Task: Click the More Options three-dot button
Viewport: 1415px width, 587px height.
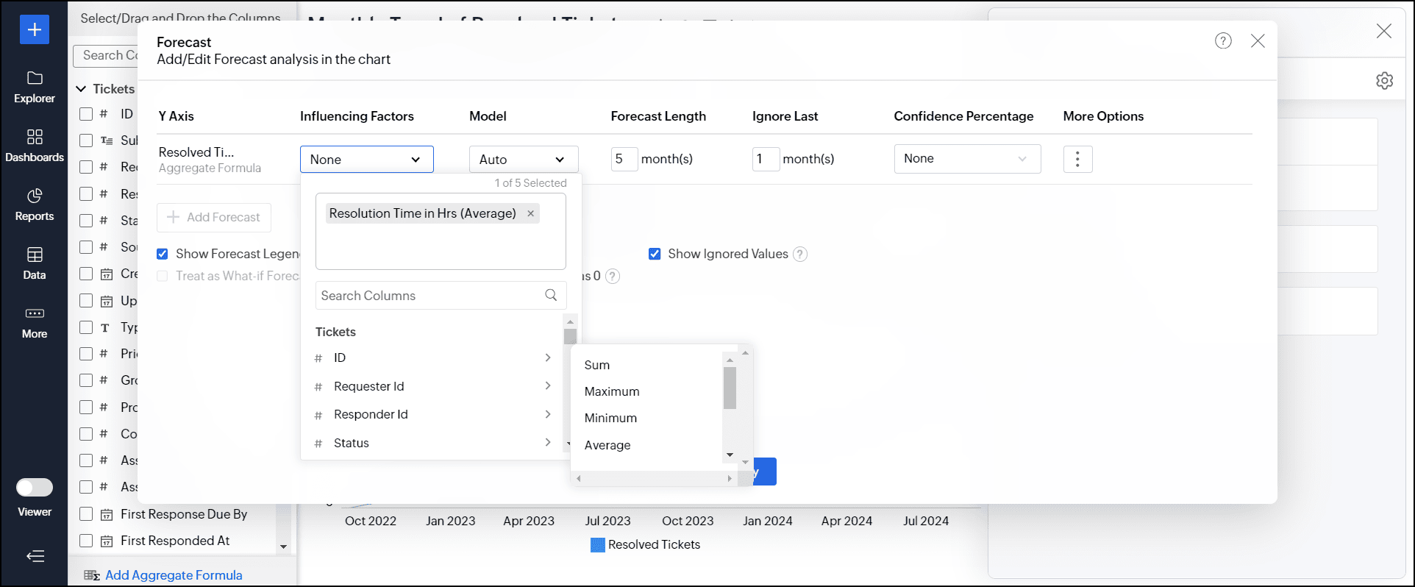Action: (1077, 159)
